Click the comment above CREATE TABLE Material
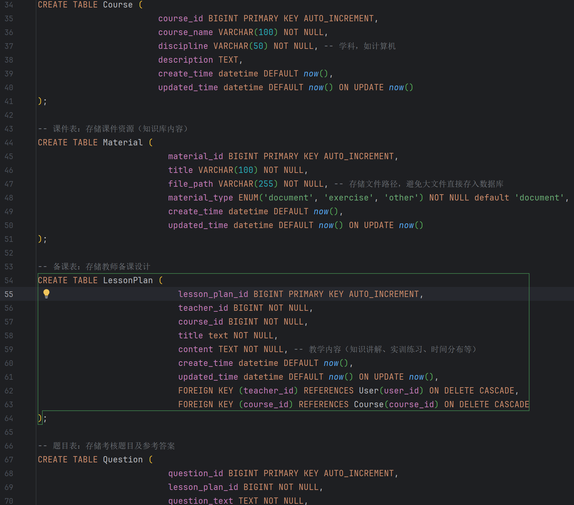Screen dimensions: 574x505 tap(113, 129)
